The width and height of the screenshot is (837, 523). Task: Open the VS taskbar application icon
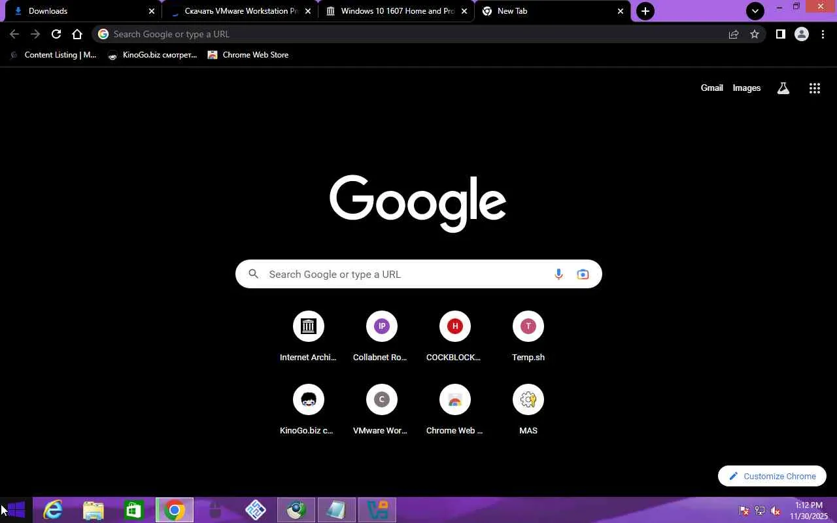(377, 510)
